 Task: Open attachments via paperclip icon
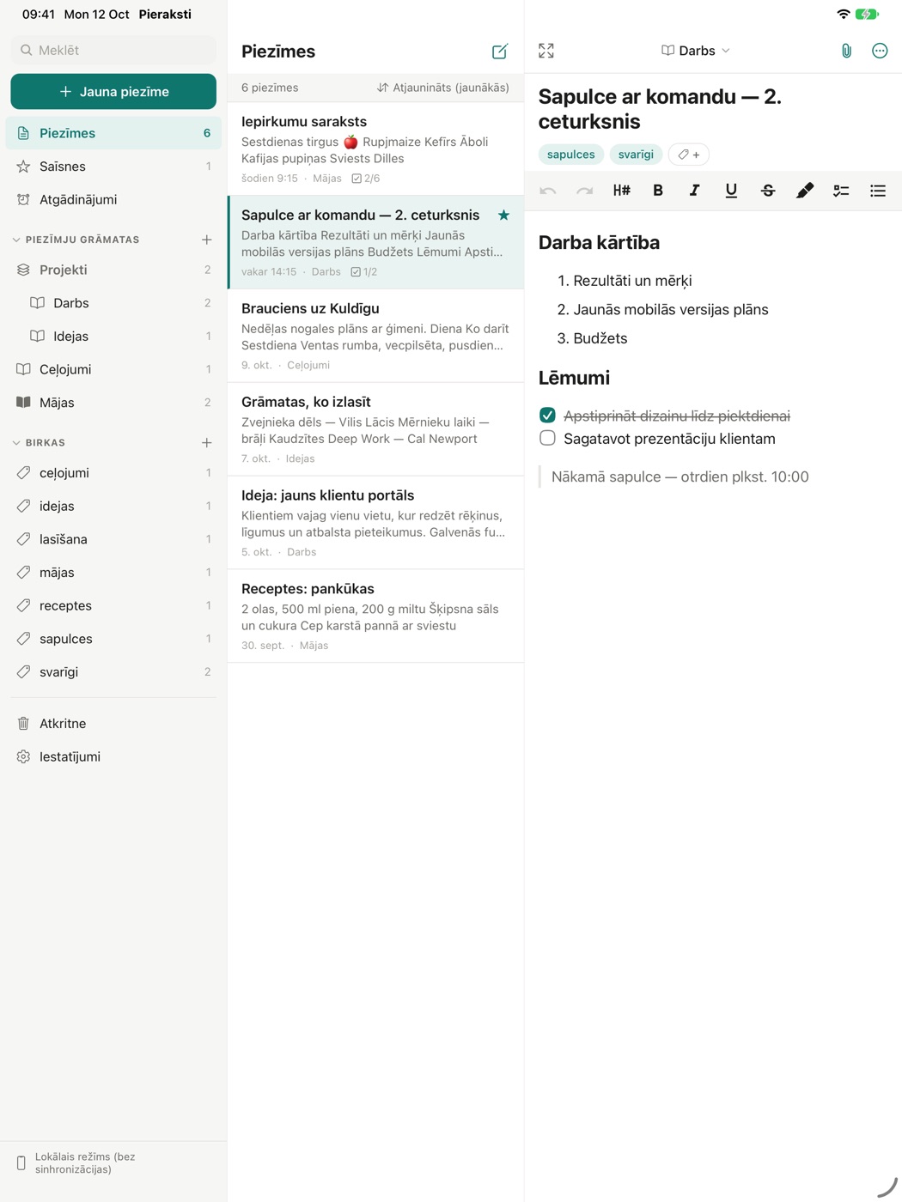pos(846,51)
